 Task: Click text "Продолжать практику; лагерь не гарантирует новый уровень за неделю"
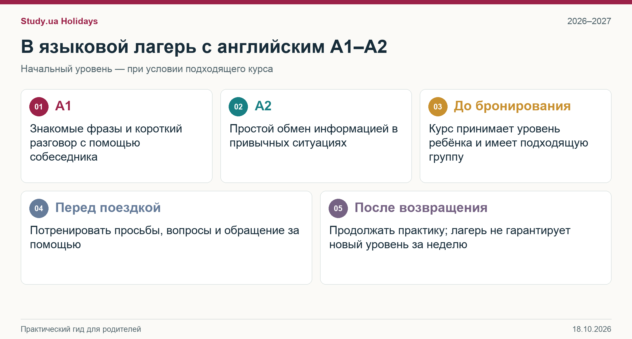point(450,238)
